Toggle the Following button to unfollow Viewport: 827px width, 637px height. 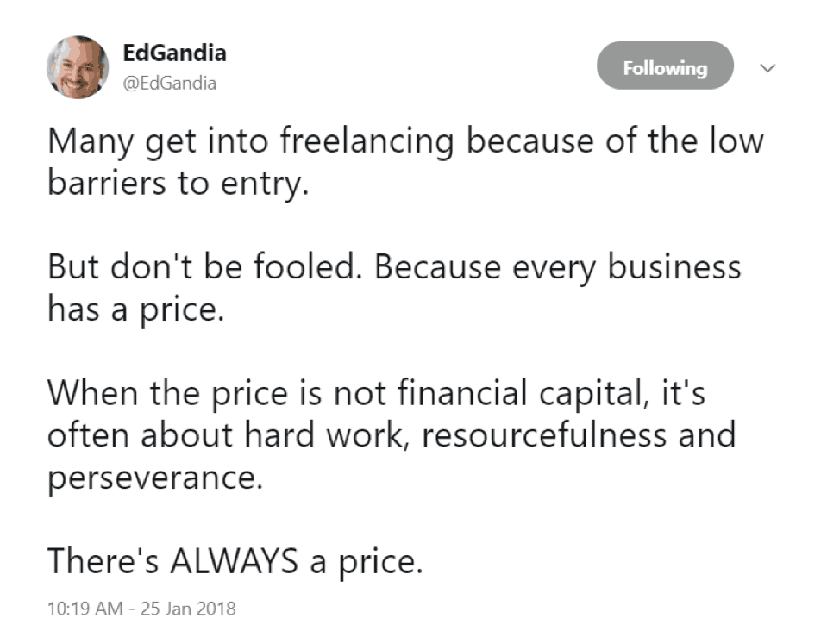point(665,66)
